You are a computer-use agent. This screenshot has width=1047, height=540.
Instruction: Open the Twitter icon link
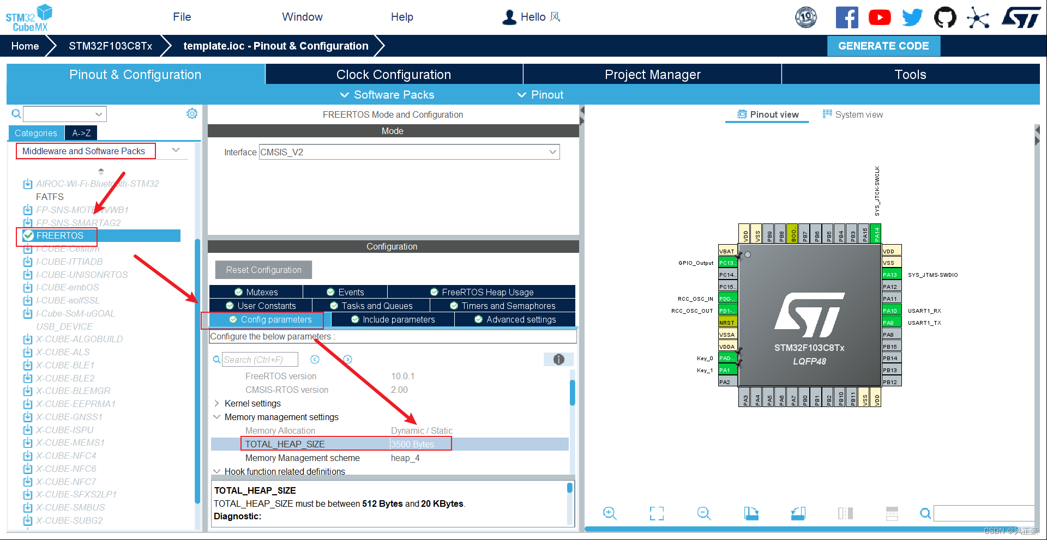pyautogui.click(x=912, y=17)
